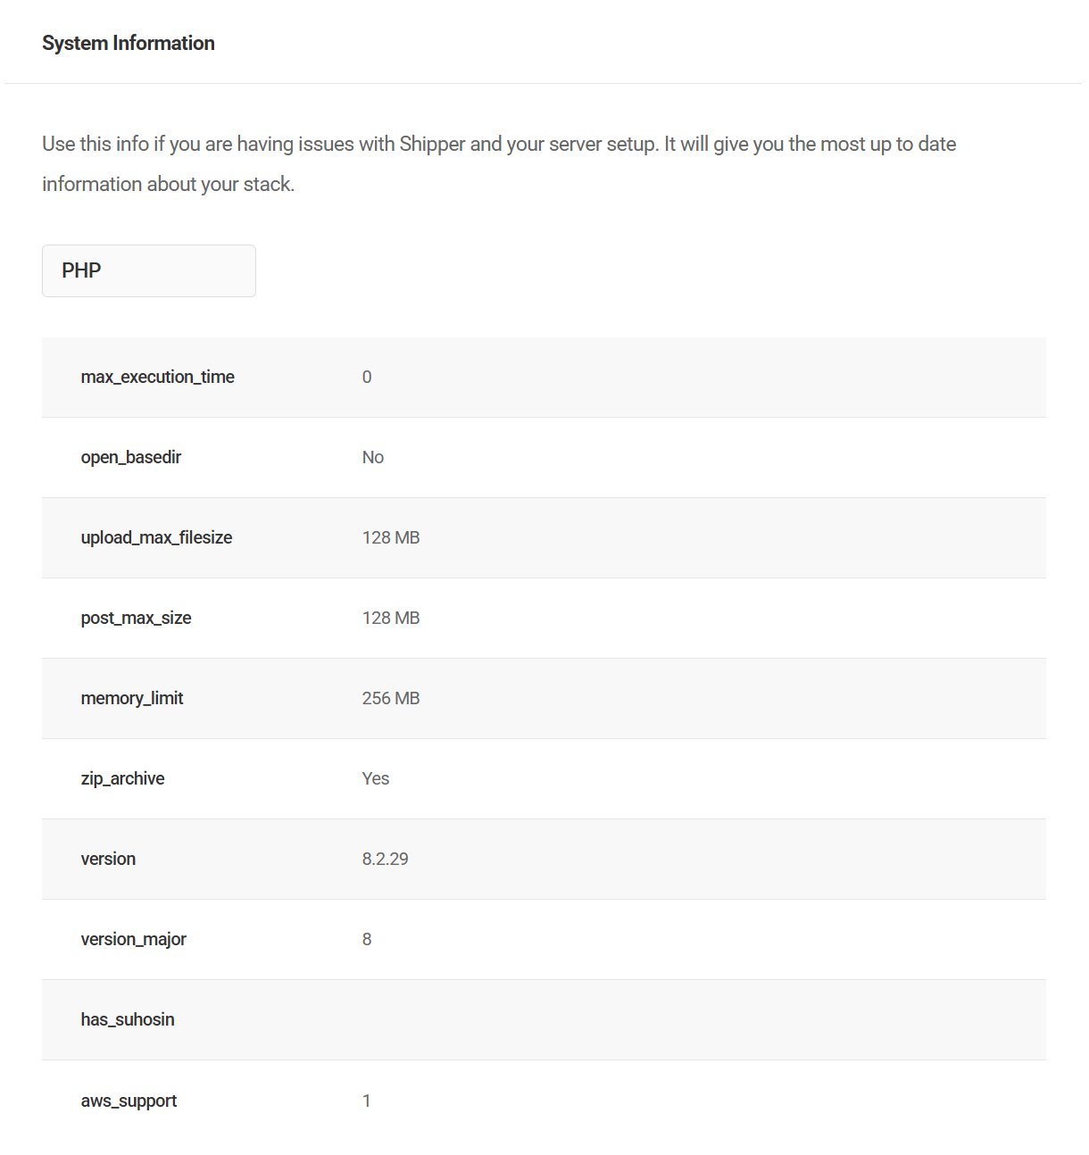Screen dimensions: 1089x1155
Task: Click the zip_archive row
Action: tap(544, 778)
